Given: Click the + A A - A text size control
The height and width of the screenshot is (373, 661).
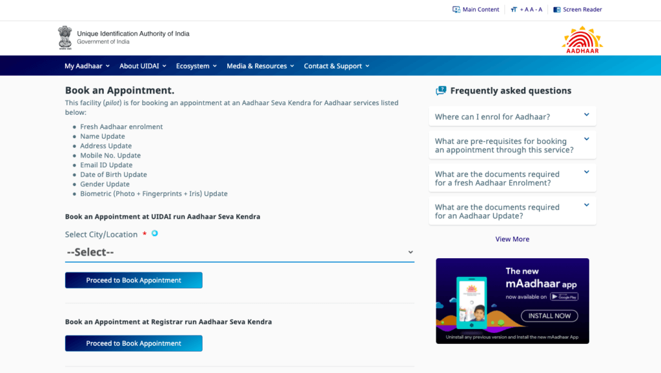Looking at the screenshot, I should click(531, 9).
